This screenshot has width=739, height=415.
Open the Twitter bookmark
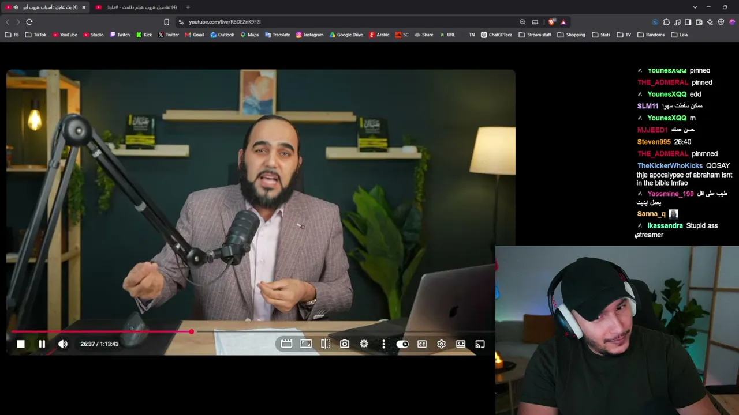point(169,35)
